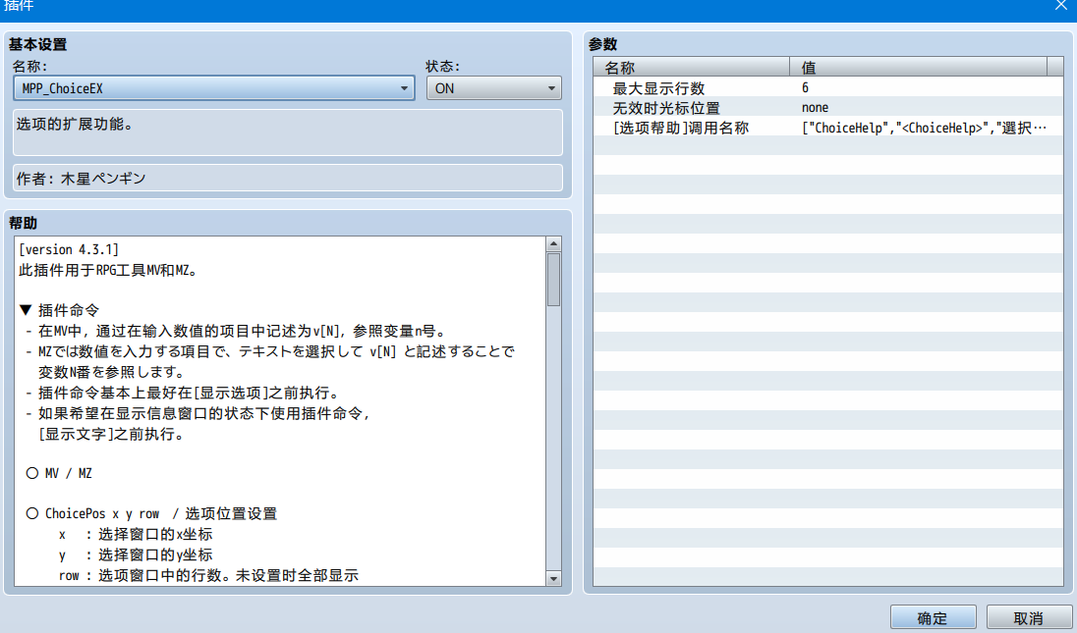Screen dimensions: 1077x633
Task: Click the ○ MV / MZ help line
Action: click(x=59, y=473)
